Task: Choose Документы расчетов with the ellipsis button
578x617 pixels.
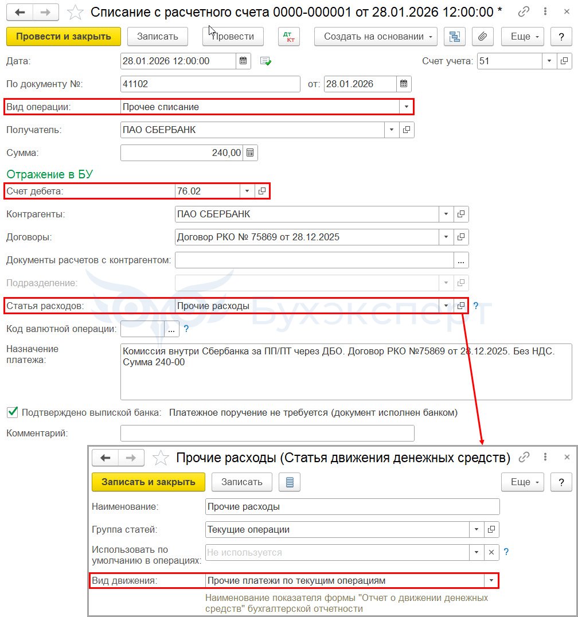Action: coord(461,260)
